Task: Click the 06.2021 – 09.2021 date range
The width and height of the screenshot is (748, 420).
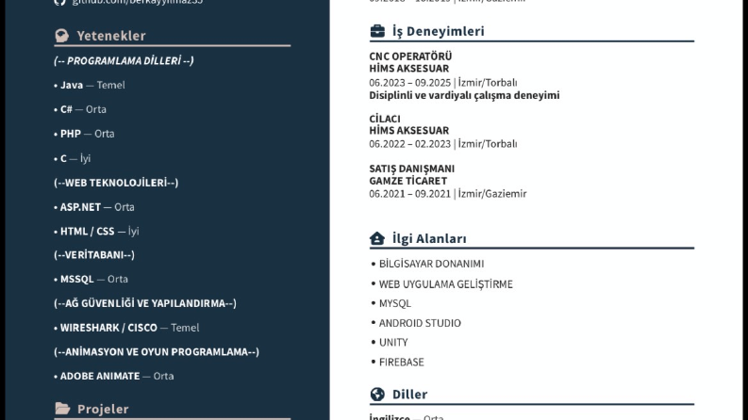Action: pyautogui.click(x=409, y=194)
